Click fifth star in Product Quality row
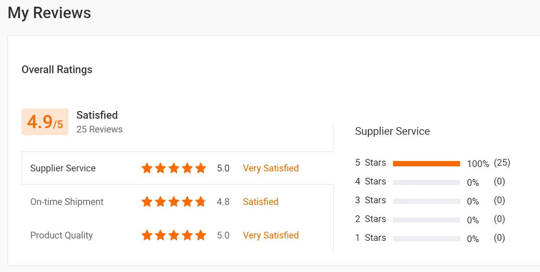The height and width of the screenshot is (272, 540). click(201, 235)
